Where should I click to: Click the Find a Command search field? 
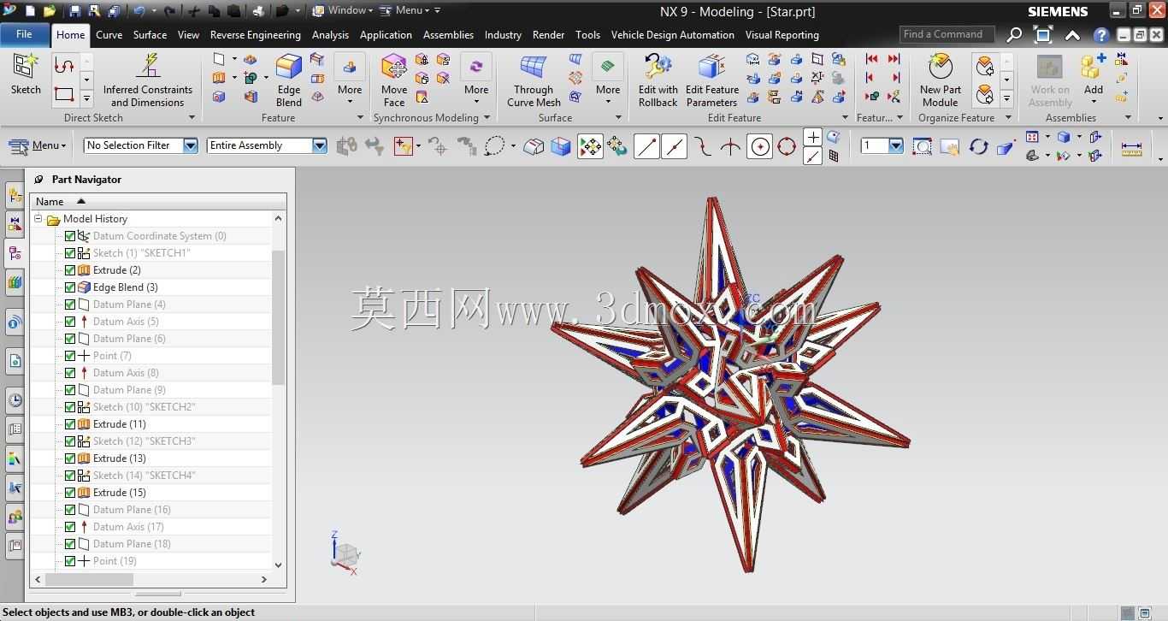point(947,34)
